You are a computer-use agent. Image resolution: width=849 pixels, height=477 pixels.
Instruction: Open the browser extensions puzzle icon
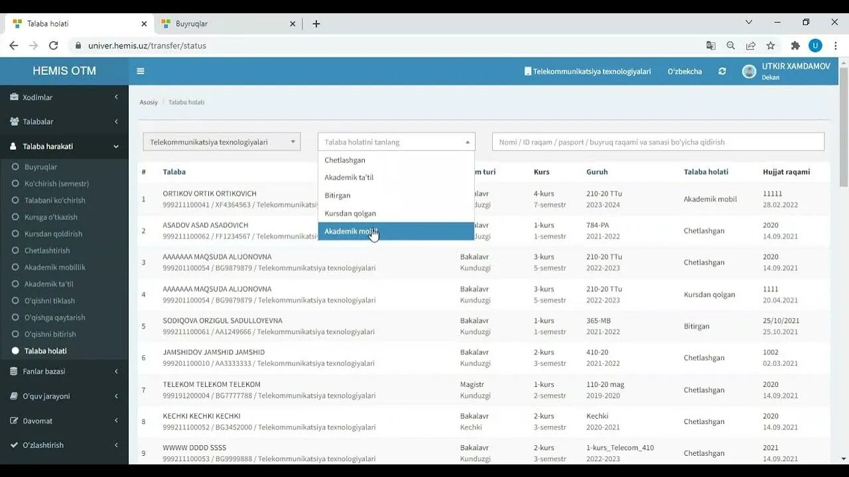click(x=795, y=46)
